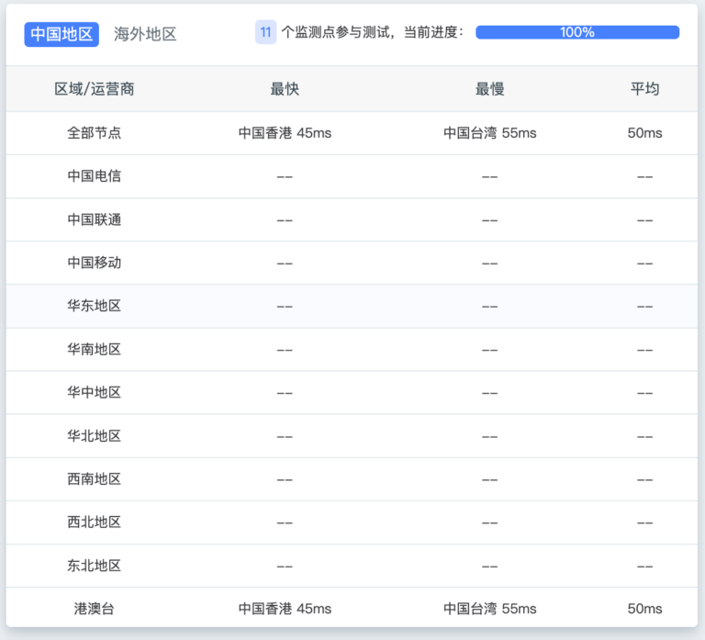Click the 西南地区 row label

[95, 478]
